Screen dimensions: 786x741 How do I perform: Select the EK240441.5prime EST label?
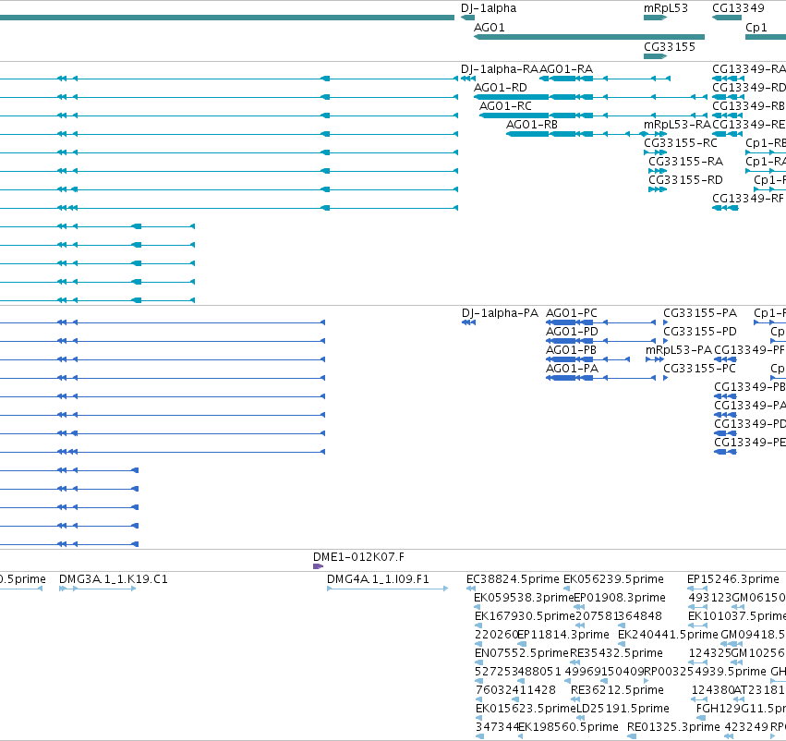(x=668, y=635)
